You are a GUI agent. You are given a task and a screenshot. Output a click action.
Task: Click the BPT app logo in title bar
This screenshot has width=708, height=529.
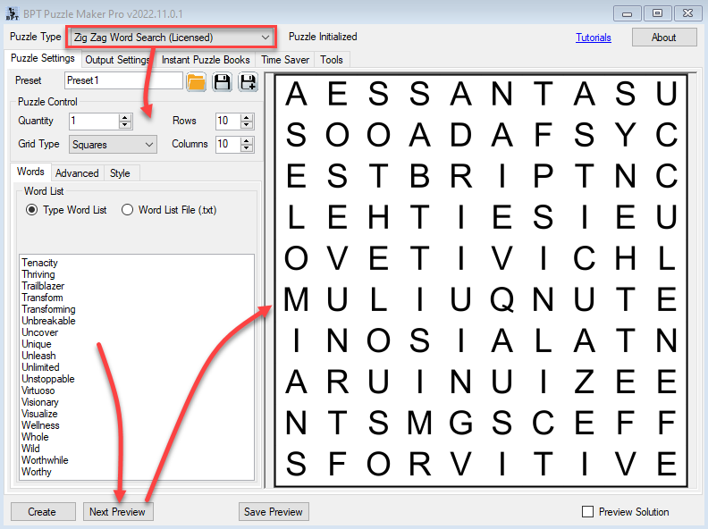coord(13,13)
